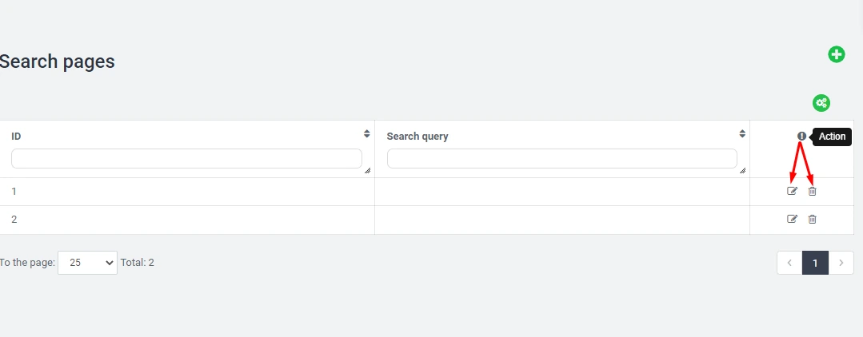Select page 1 in pagination
863x337 pixels.
click(x=815, y=263)
